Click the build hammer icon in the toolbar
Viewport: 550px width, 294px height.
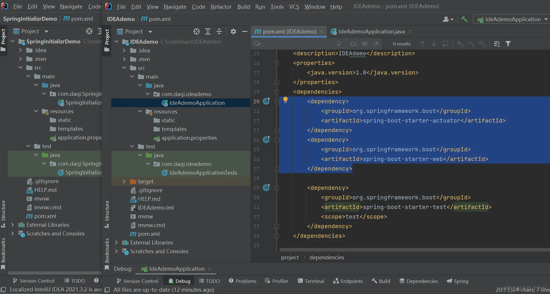pyautogui.click(x=464, y=19)
